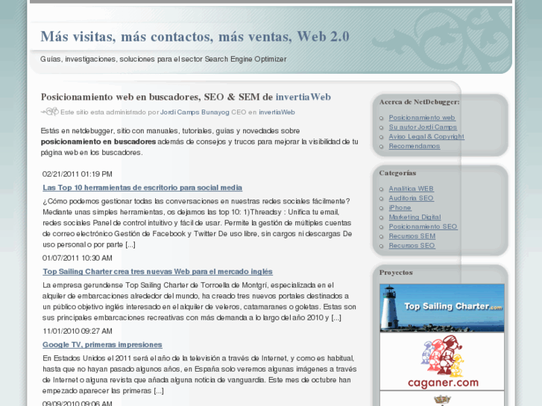This screenshot has height=406, width=542.
Task: Click the 'Acerca de NetDebugger:' heading
Action: click(x=420, y=102)
